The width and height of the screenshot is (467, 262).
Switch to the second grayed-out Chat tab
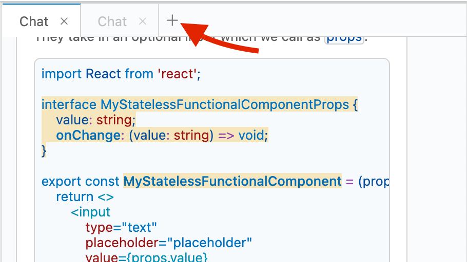(112, 21)
